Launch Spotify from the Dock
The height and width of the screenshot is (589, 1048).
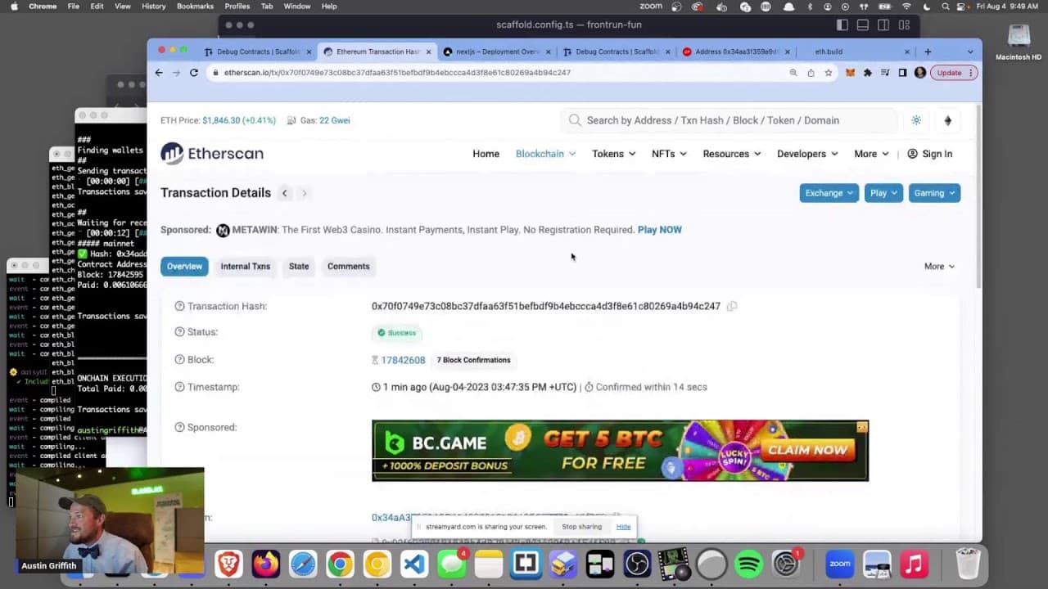pos(748,564)
